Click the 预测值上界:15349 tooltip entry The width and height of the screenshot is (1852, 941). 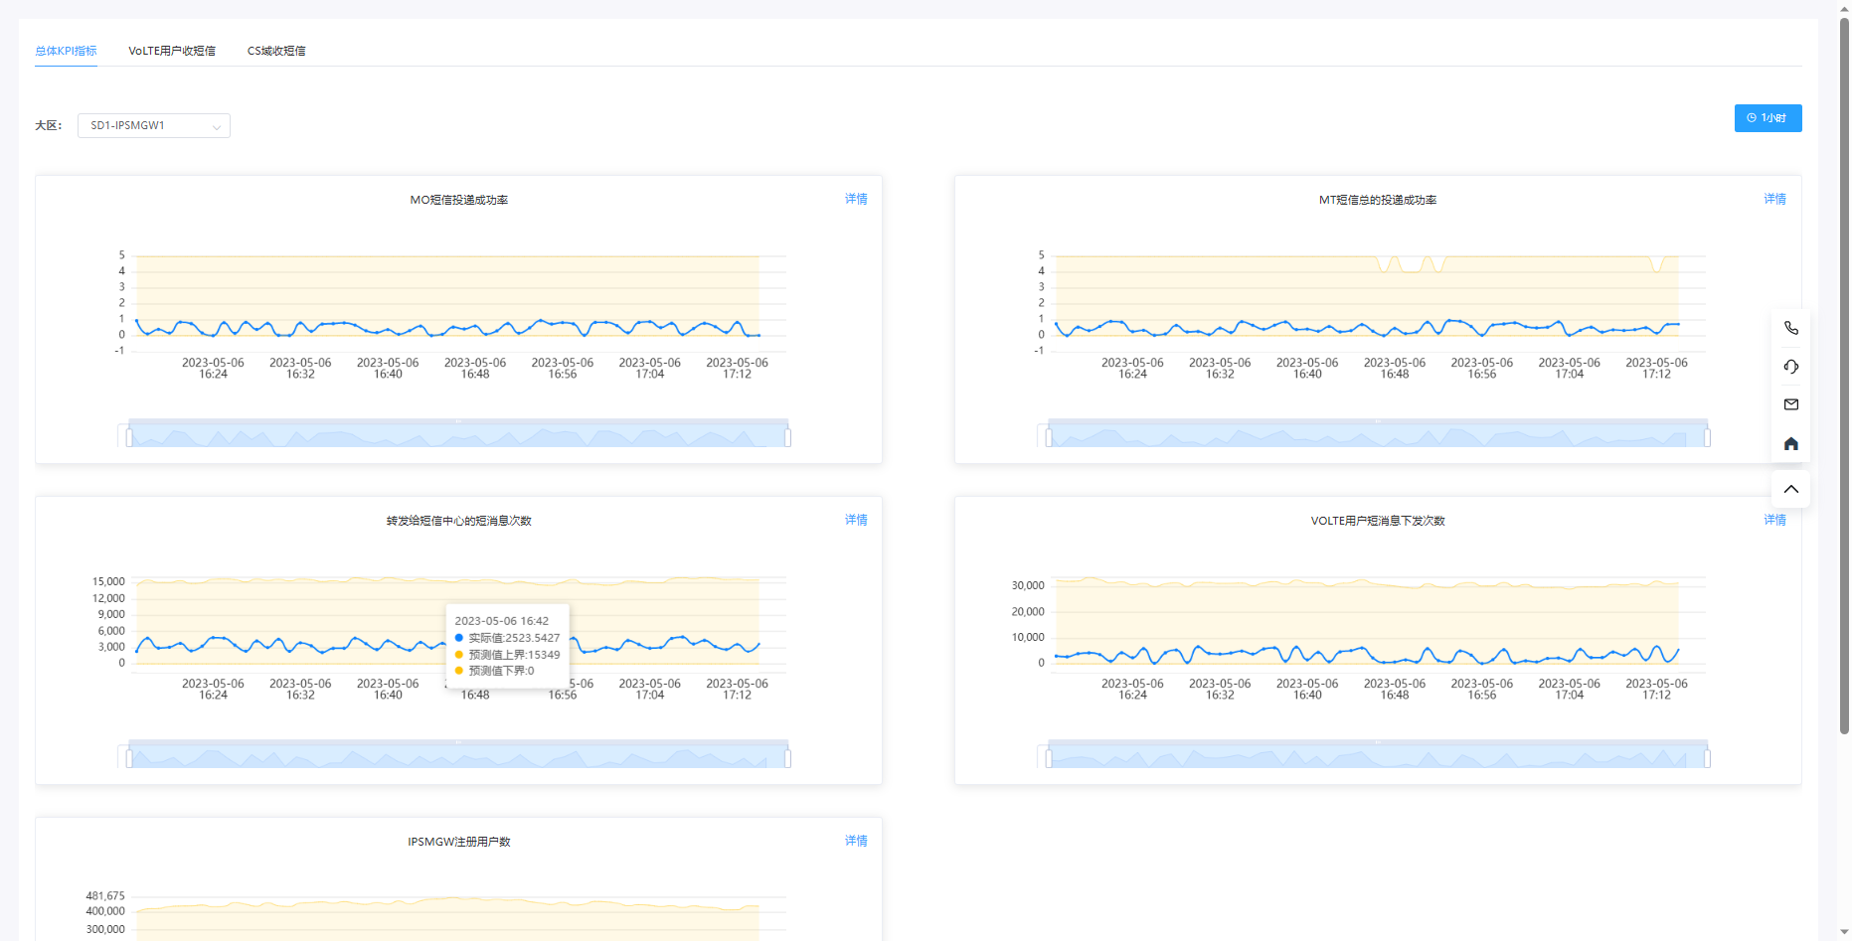(x=507, y=655)
